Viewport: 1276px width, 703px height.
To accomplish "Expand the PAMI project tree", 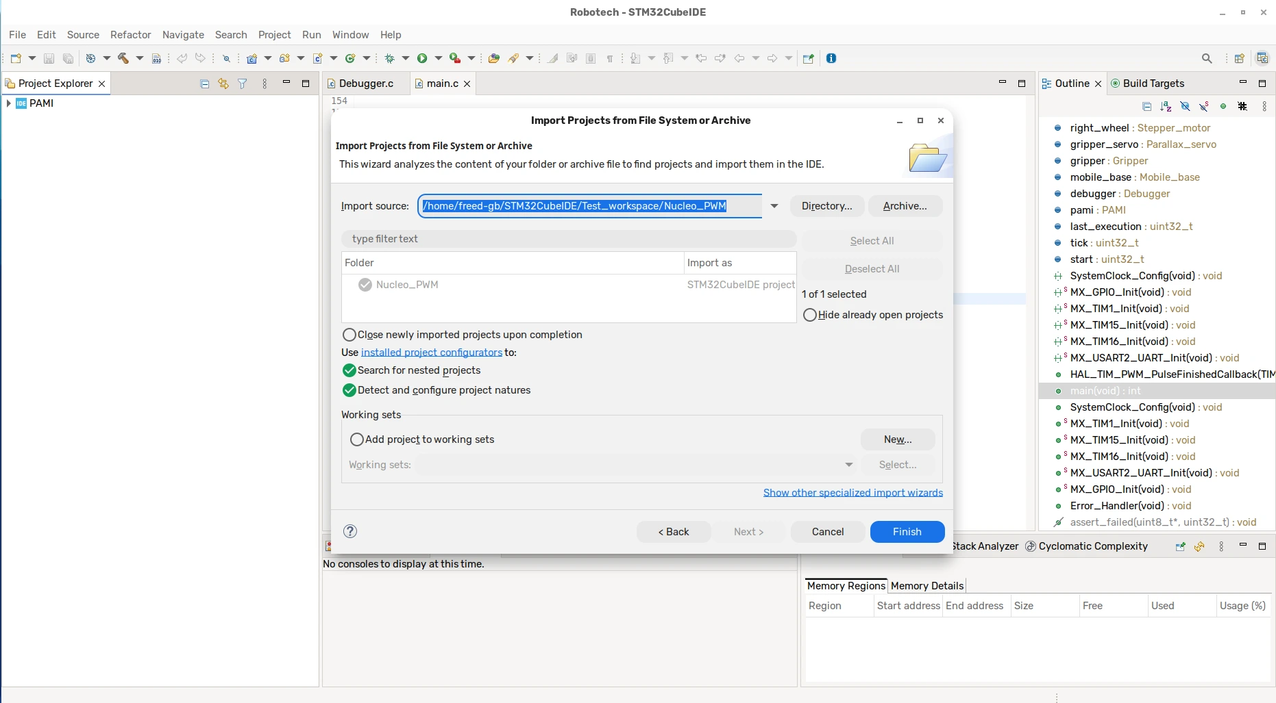I will coord(8,103).
